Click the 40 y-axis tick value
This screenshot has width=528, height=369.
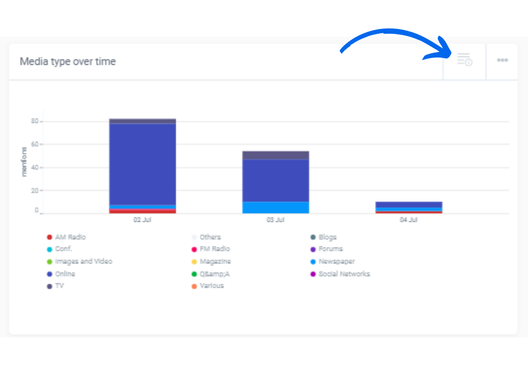pos(35,167)
